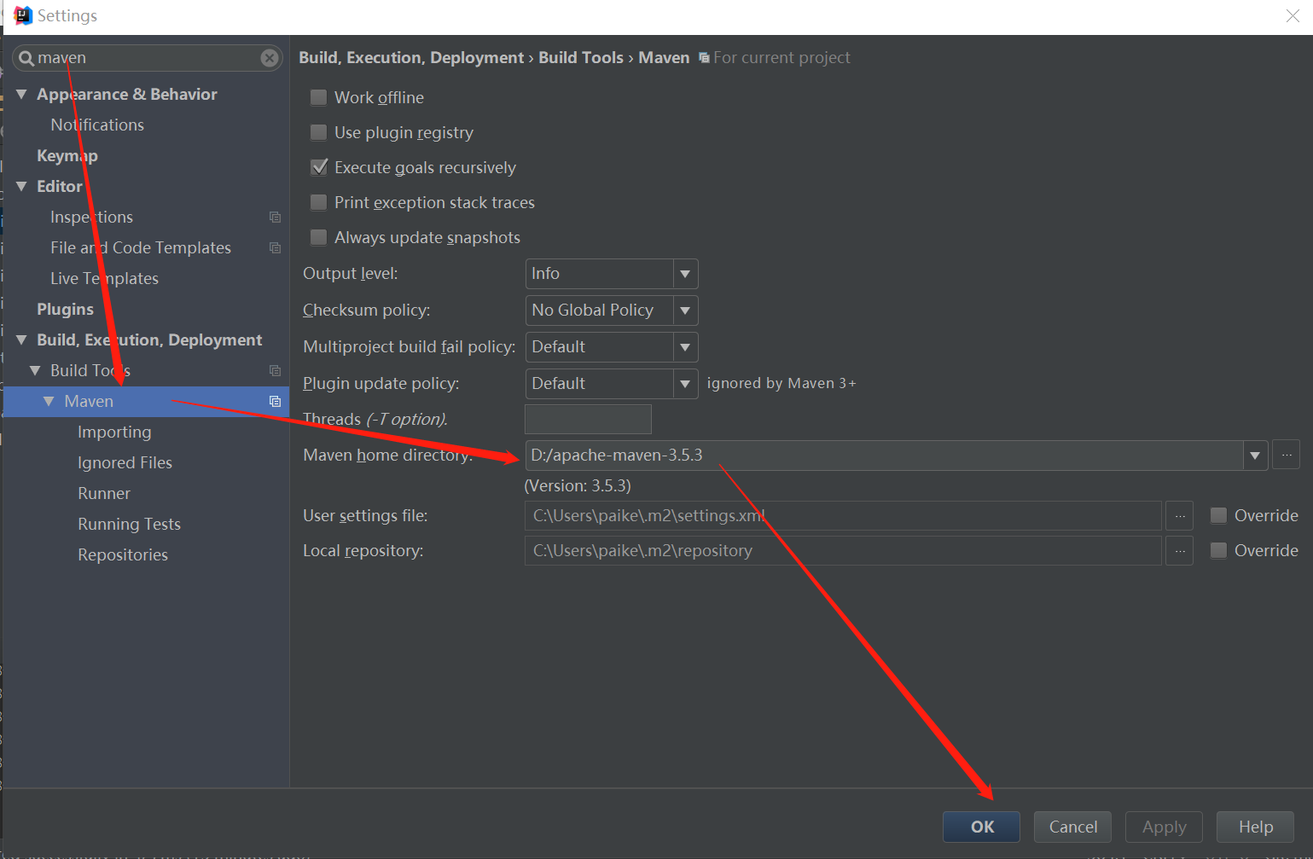Open the Keymap settings page

(x=67, y=155)
